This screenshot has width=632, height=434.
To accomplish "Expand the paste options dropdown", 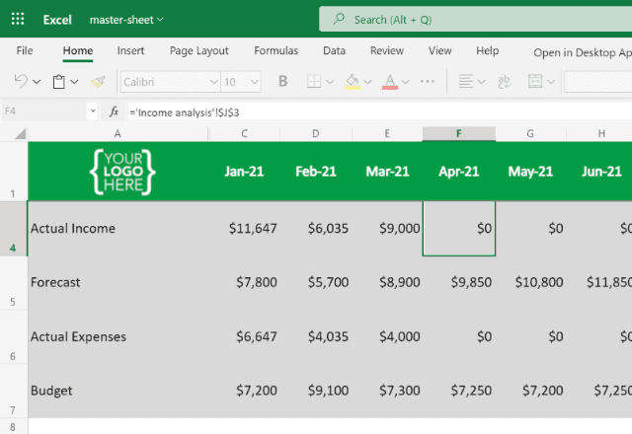I will 74,82.
